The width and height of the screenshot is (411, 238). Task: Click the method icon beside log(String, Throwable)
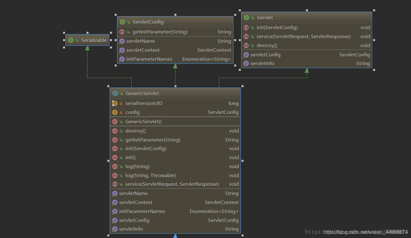point(115,175)
